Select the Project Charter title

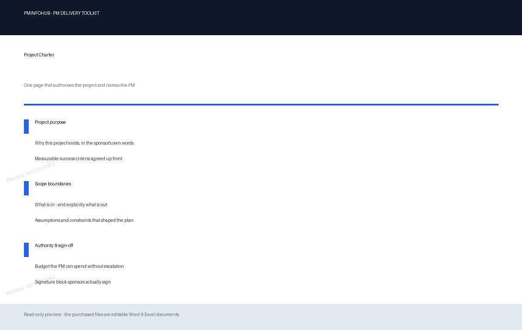[39, 55]
